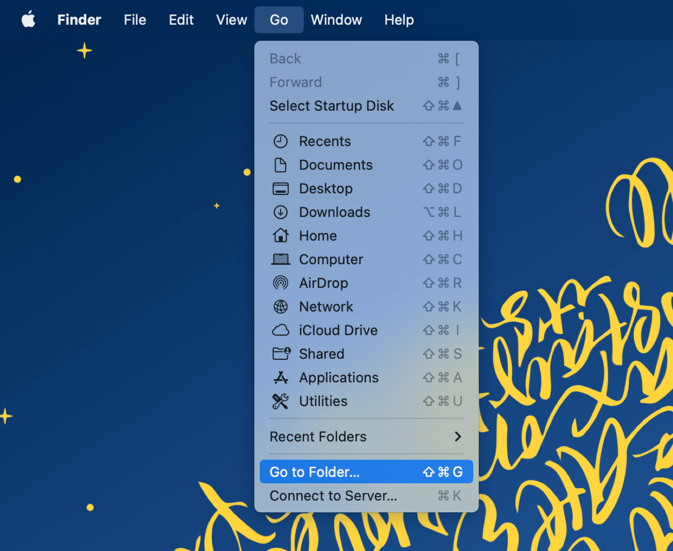Select the iCloud Drive label
The height and width of the screenshot is (551, 673).
(x=338, y=331)
